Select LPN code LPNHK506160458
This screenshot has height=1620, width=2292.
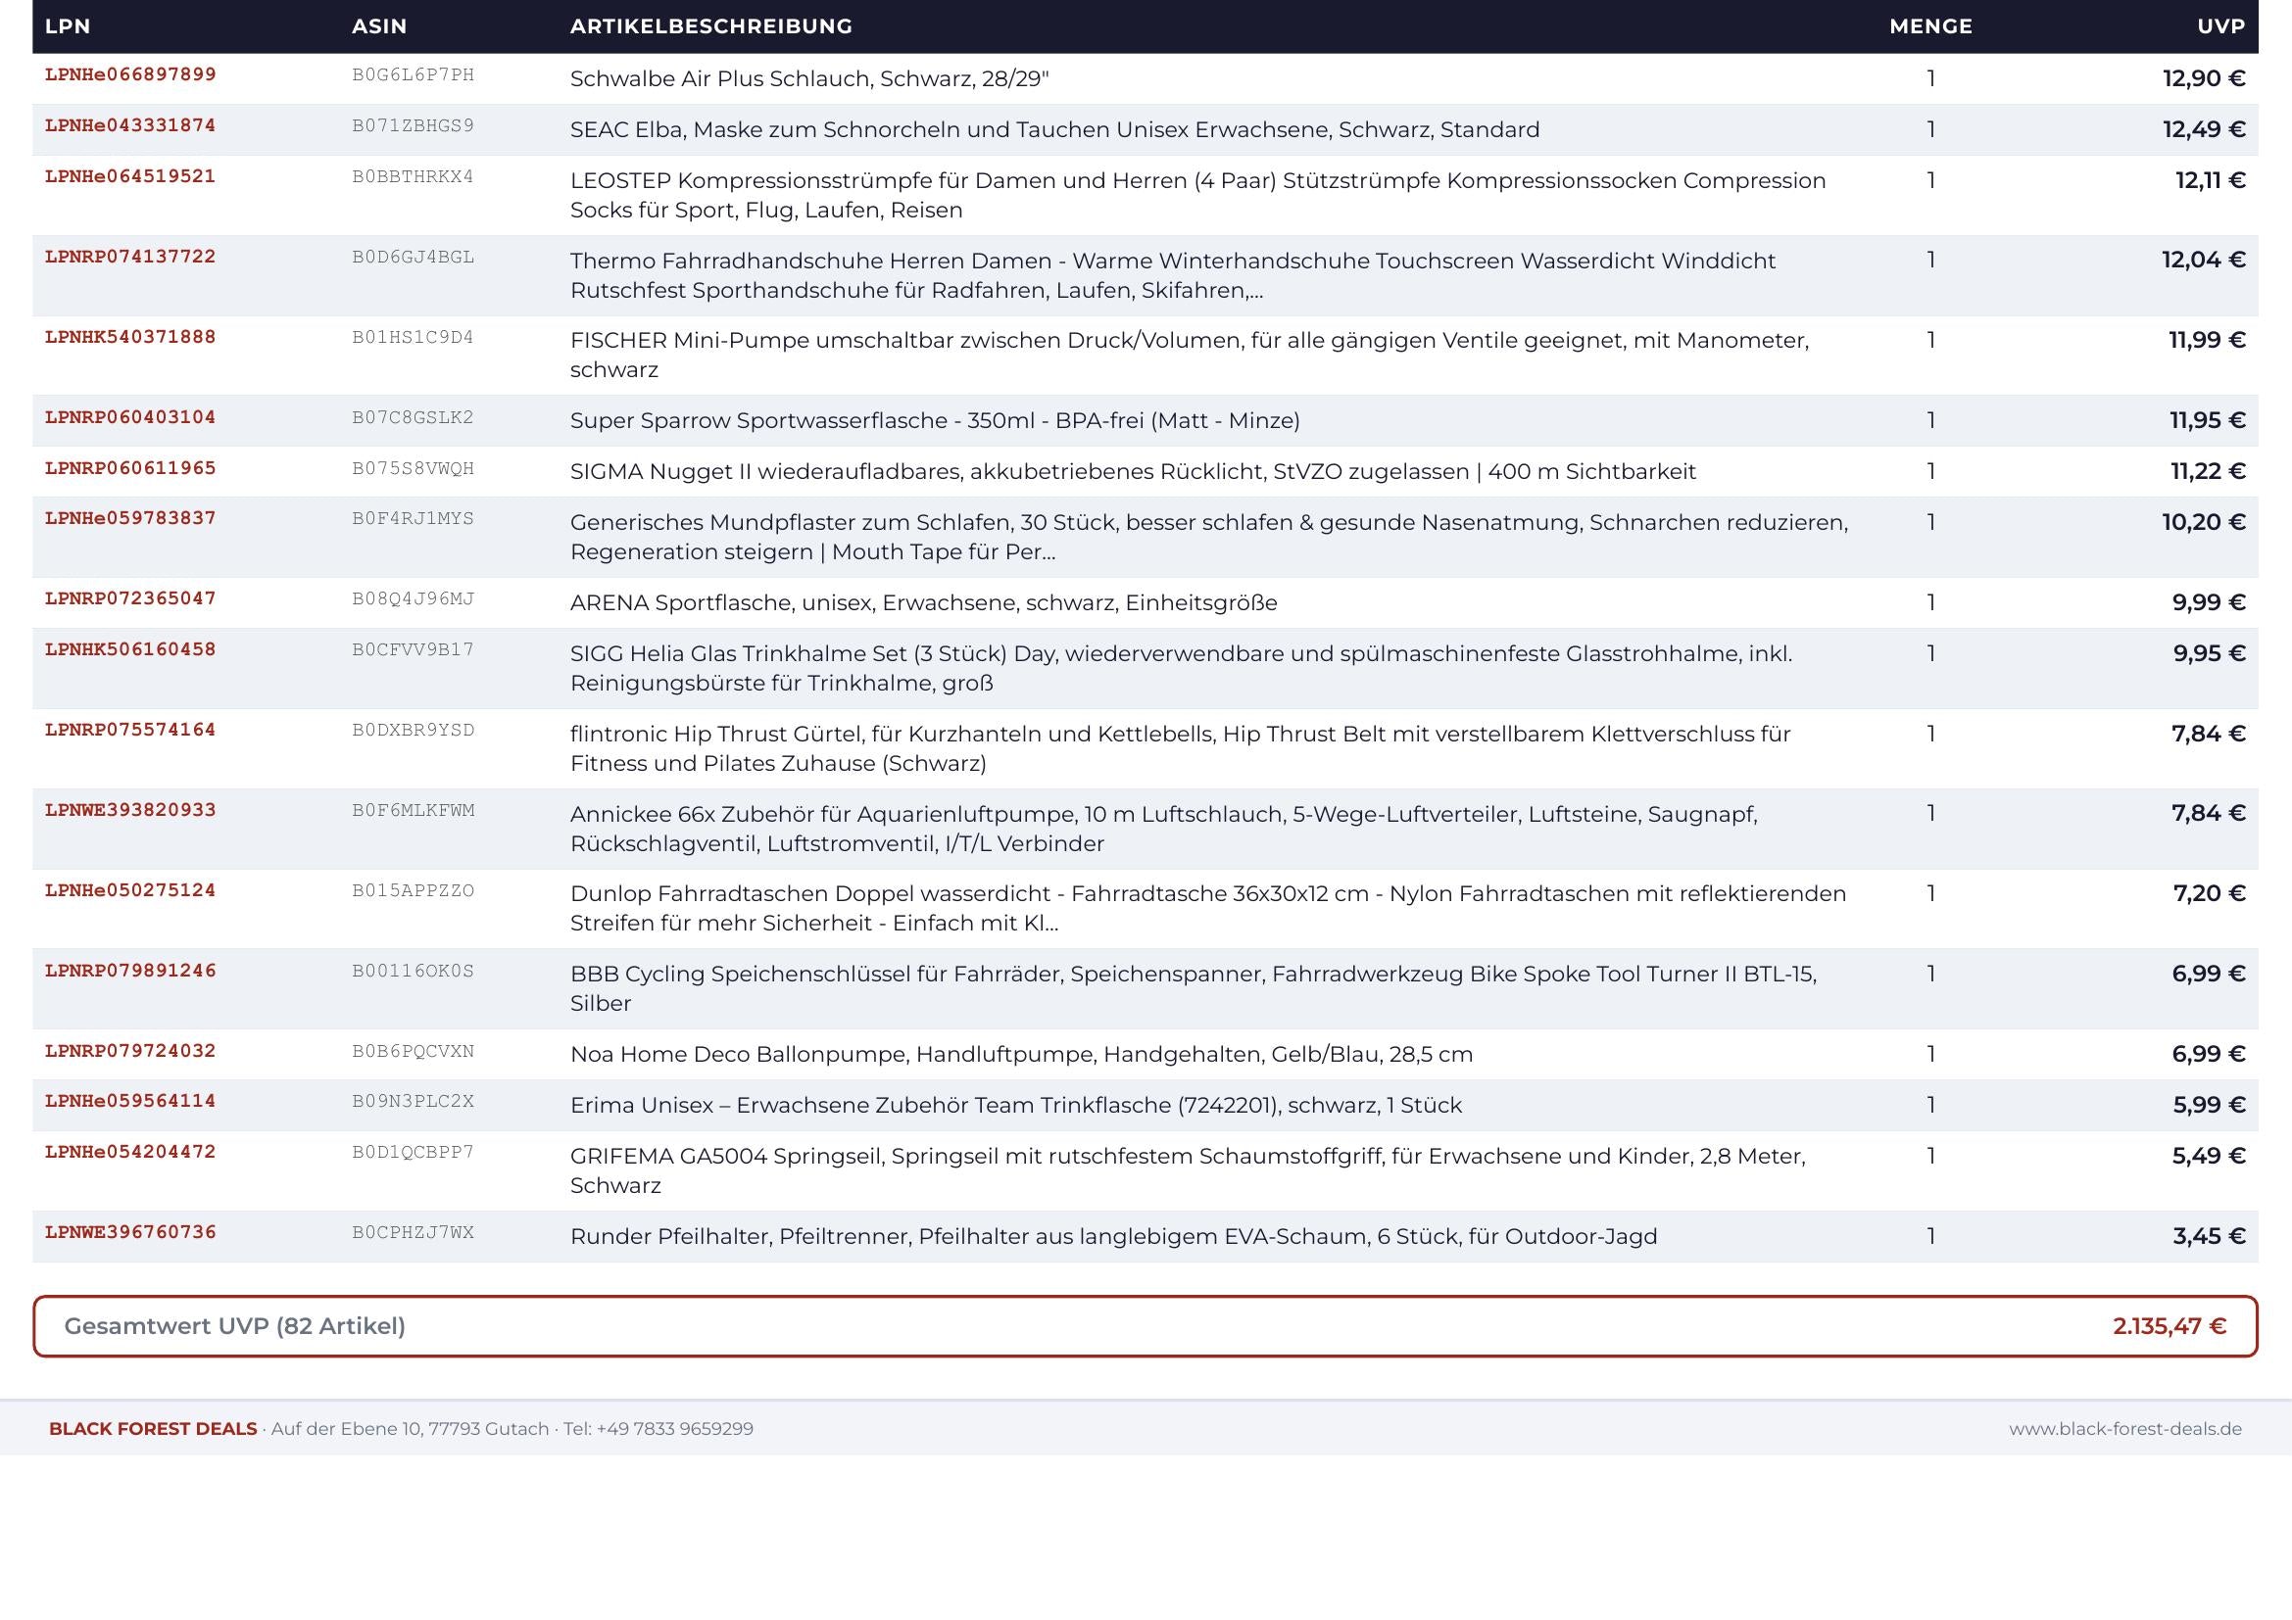point(130,649)
